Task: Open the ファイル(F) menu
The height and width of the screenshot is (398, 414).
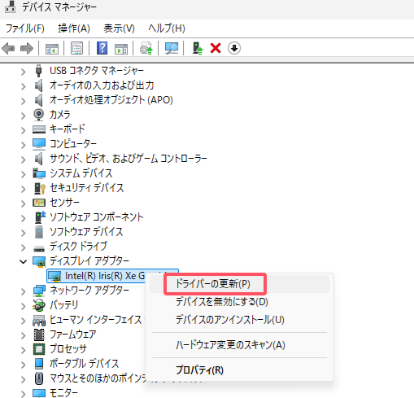Action: pyautogui.click(x=25, y=28)
